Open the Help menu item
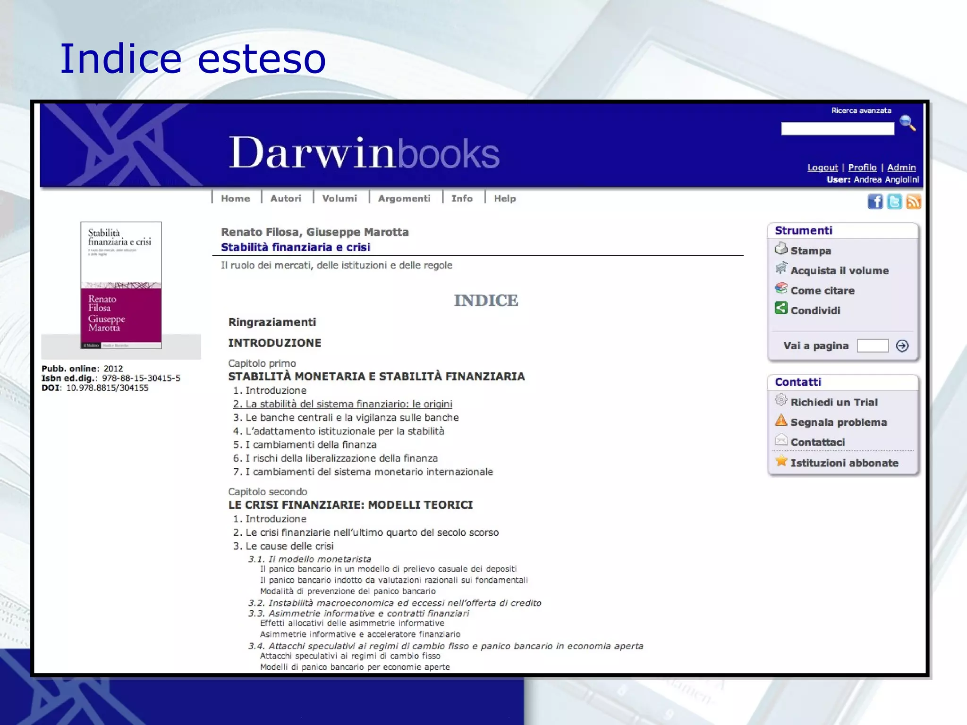 [x=505, y=199]
